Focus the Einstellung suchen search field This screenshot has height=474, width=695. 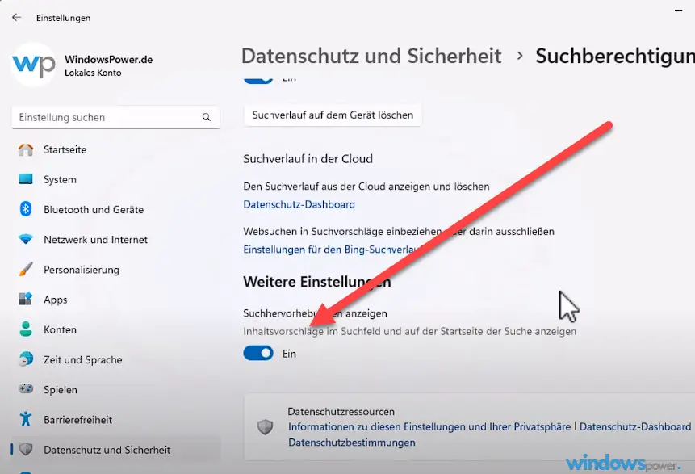click(x=115, y=117)
